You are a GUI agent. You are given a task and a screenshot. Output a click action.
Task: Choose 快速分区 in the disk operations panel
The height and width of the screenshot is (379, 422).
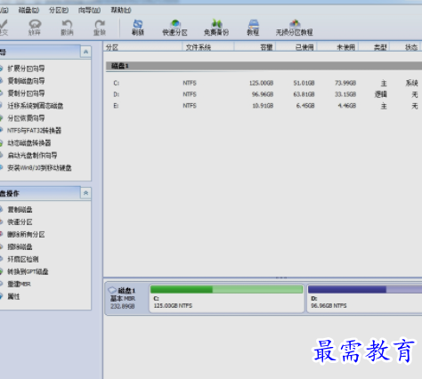[x=20, y=222]
